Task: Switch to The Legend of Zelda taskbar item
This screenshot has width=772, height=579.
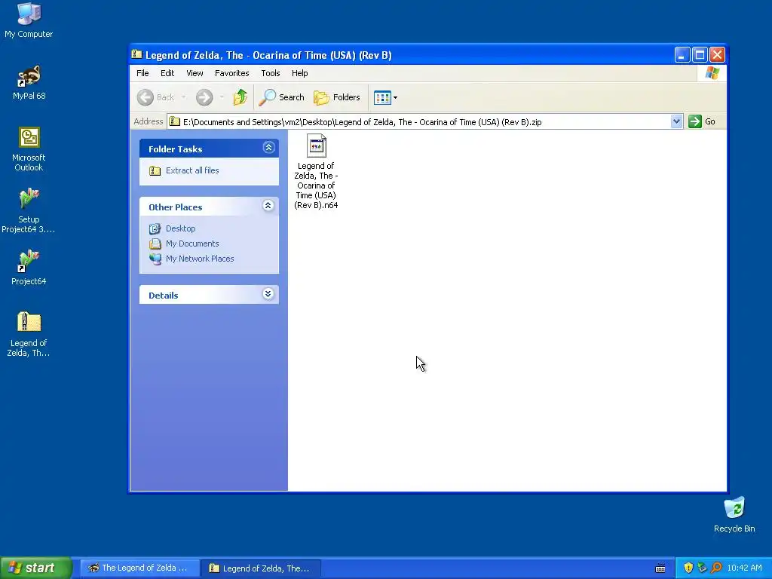Action: click(x=139, y=568)
